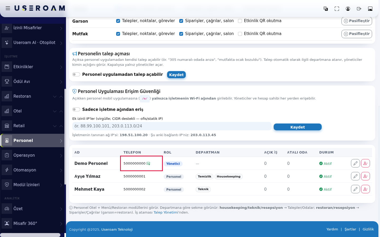Expand Operasyon submenu chevron
Screen dimensions: 380x237
pyautogui.click(x=61, y=156)
